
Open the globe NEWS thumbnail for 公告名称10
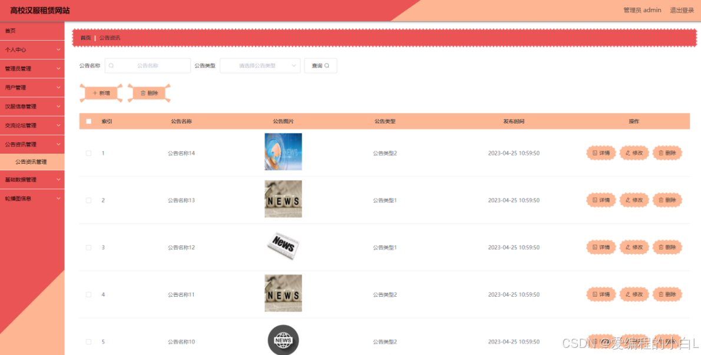coord(283,340)
